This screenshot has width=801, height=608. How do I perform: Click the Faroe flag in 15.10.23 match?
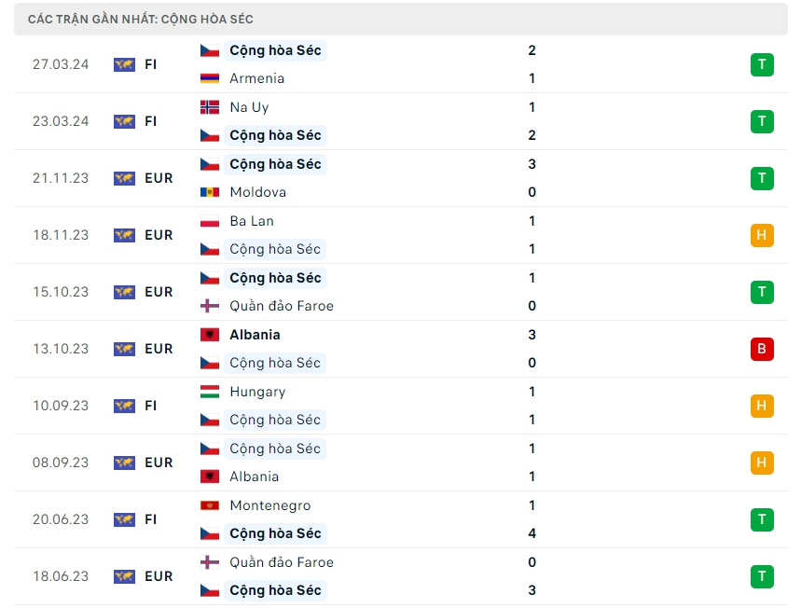click(210, 306)
